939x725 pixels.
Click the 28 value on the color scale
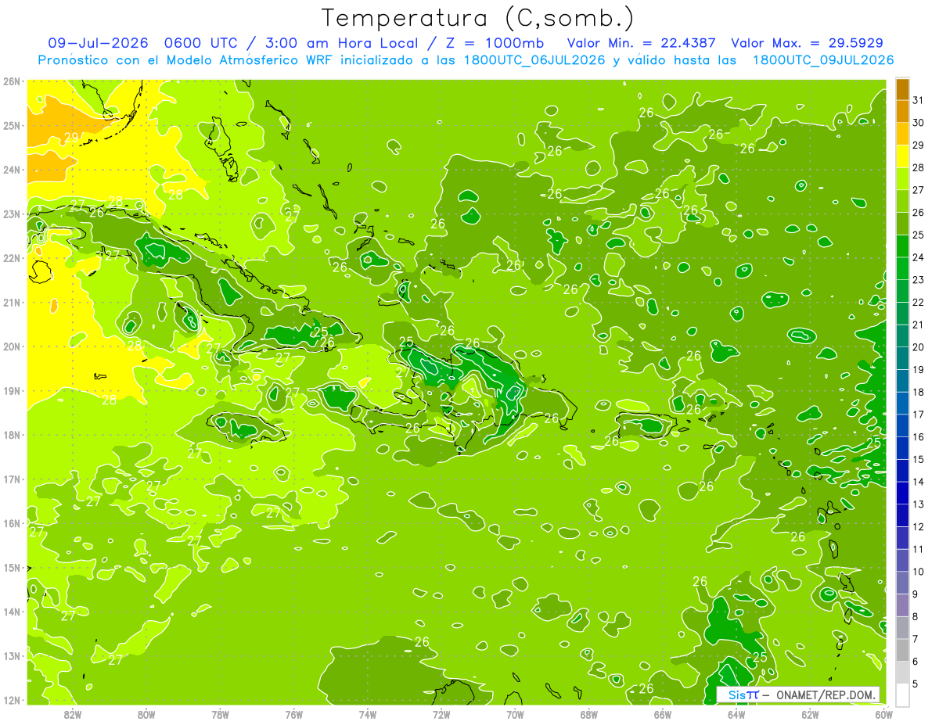pos(919,167)
